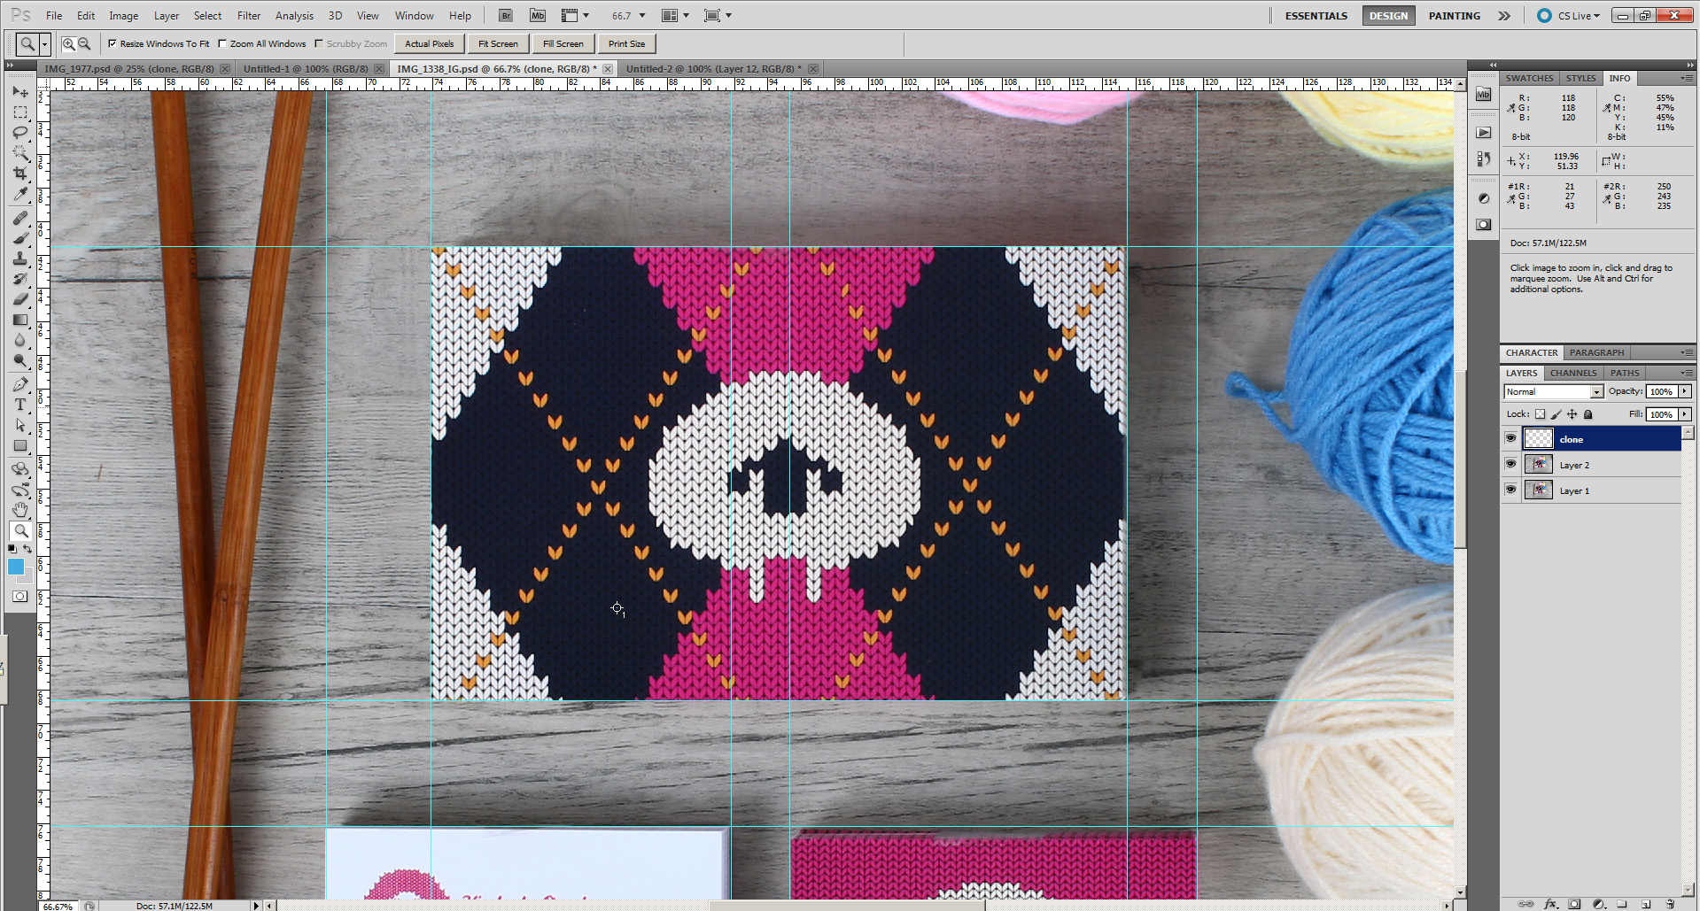Click the Fit Screen button
The width and height of the screenshot is (1700, 911).
point(498,43)
